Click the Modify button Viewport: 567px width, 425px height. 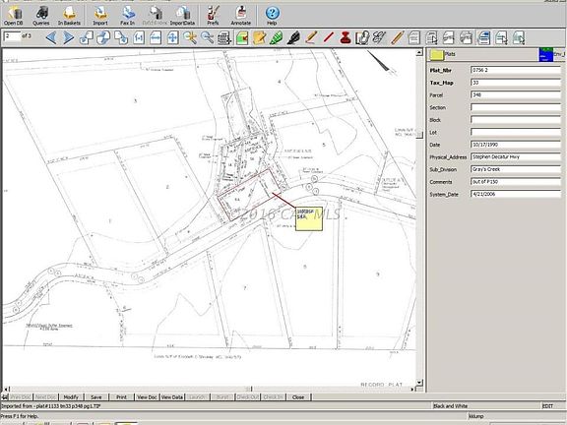click(x=71, y=396)
